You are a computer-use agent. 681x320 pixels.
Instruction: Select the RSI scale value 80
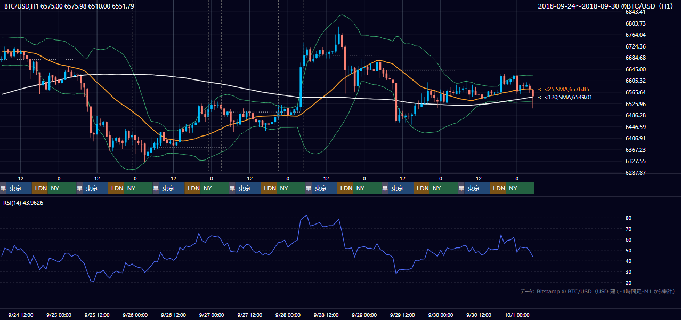point(628,218)
